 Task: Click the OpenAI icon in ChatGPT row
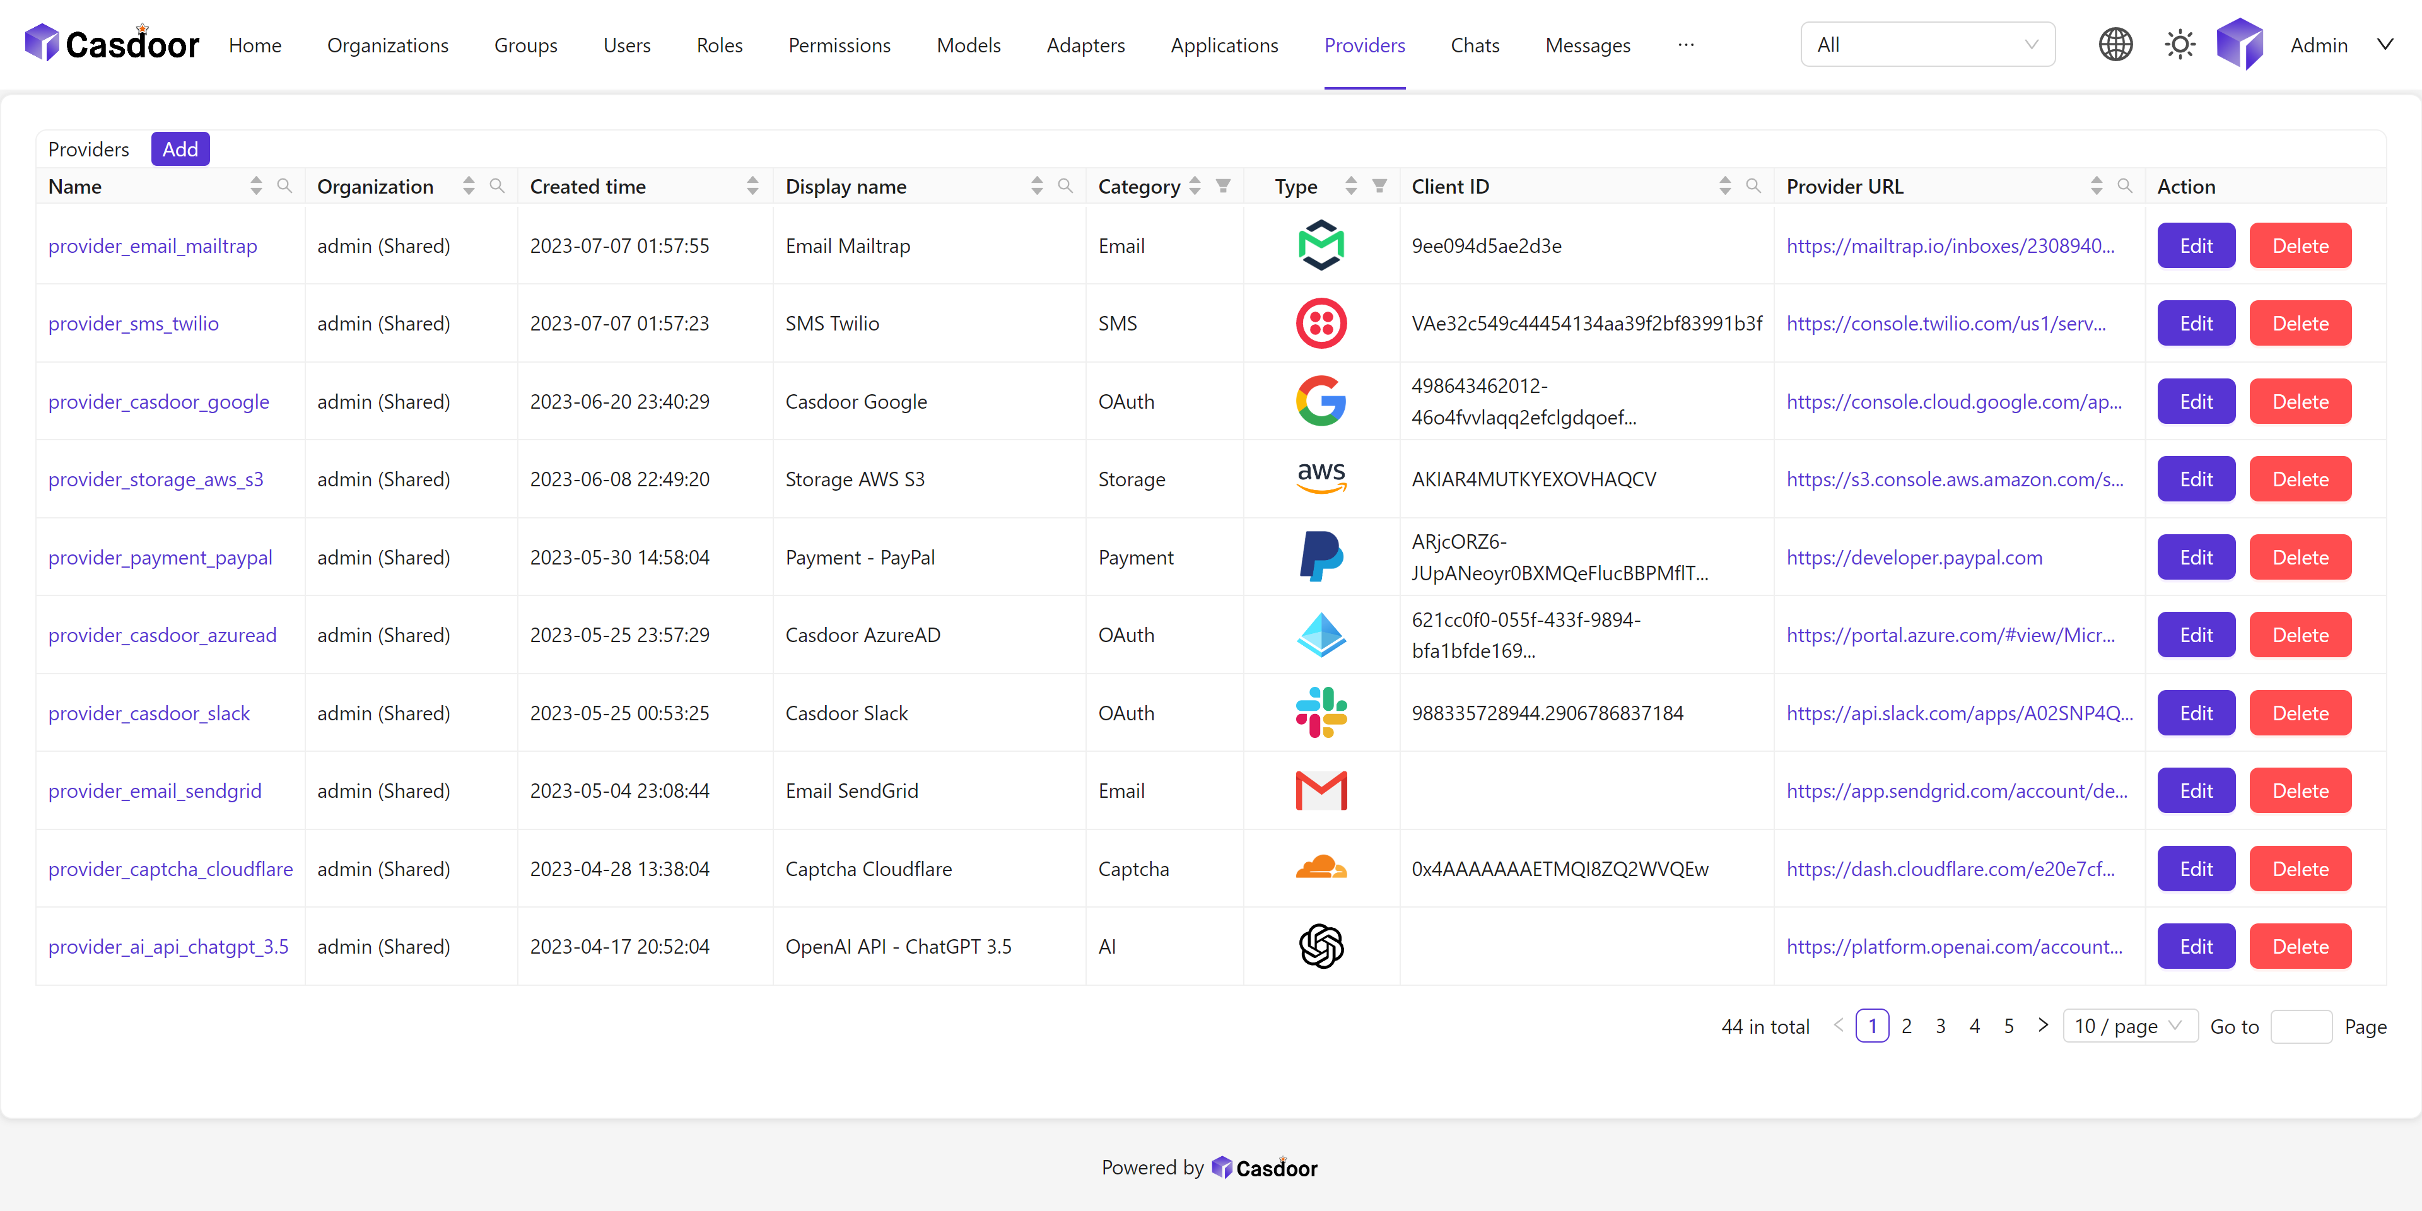click(1321, 946)
